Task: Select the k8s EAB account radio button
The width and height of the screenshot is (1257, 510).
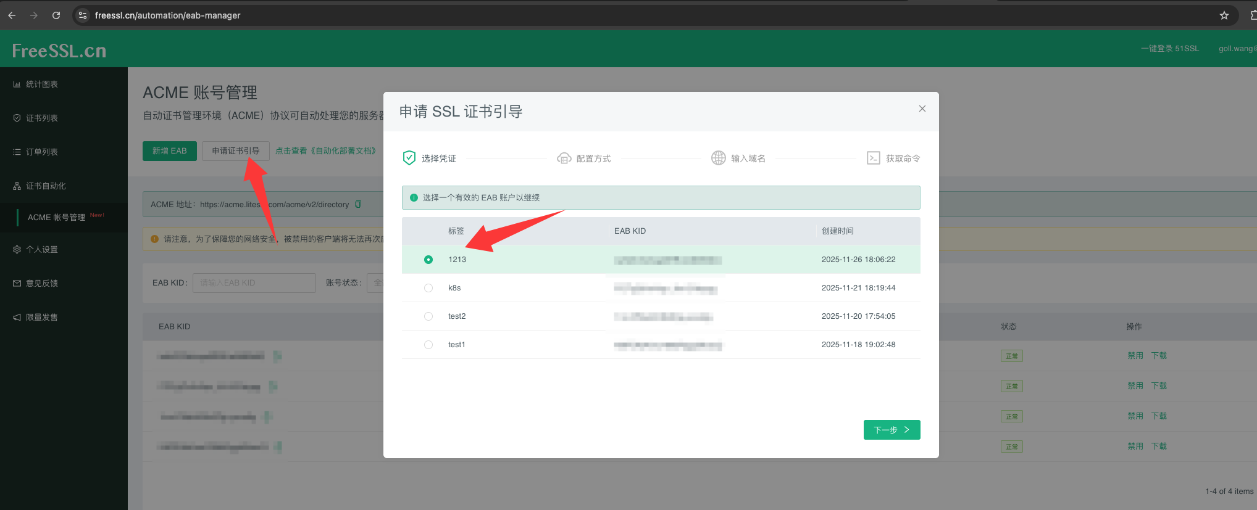Action: coord(428,288)
